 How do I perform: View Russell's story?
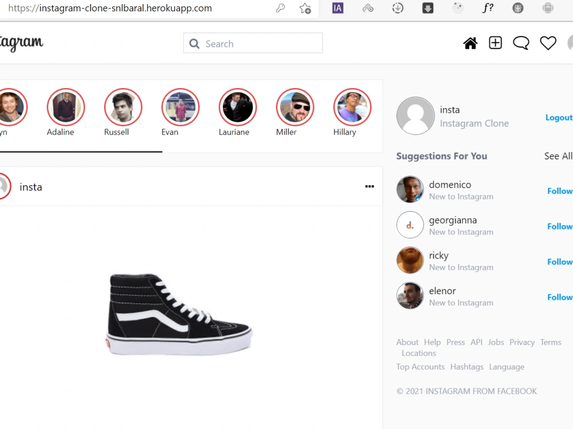[123, 107]
